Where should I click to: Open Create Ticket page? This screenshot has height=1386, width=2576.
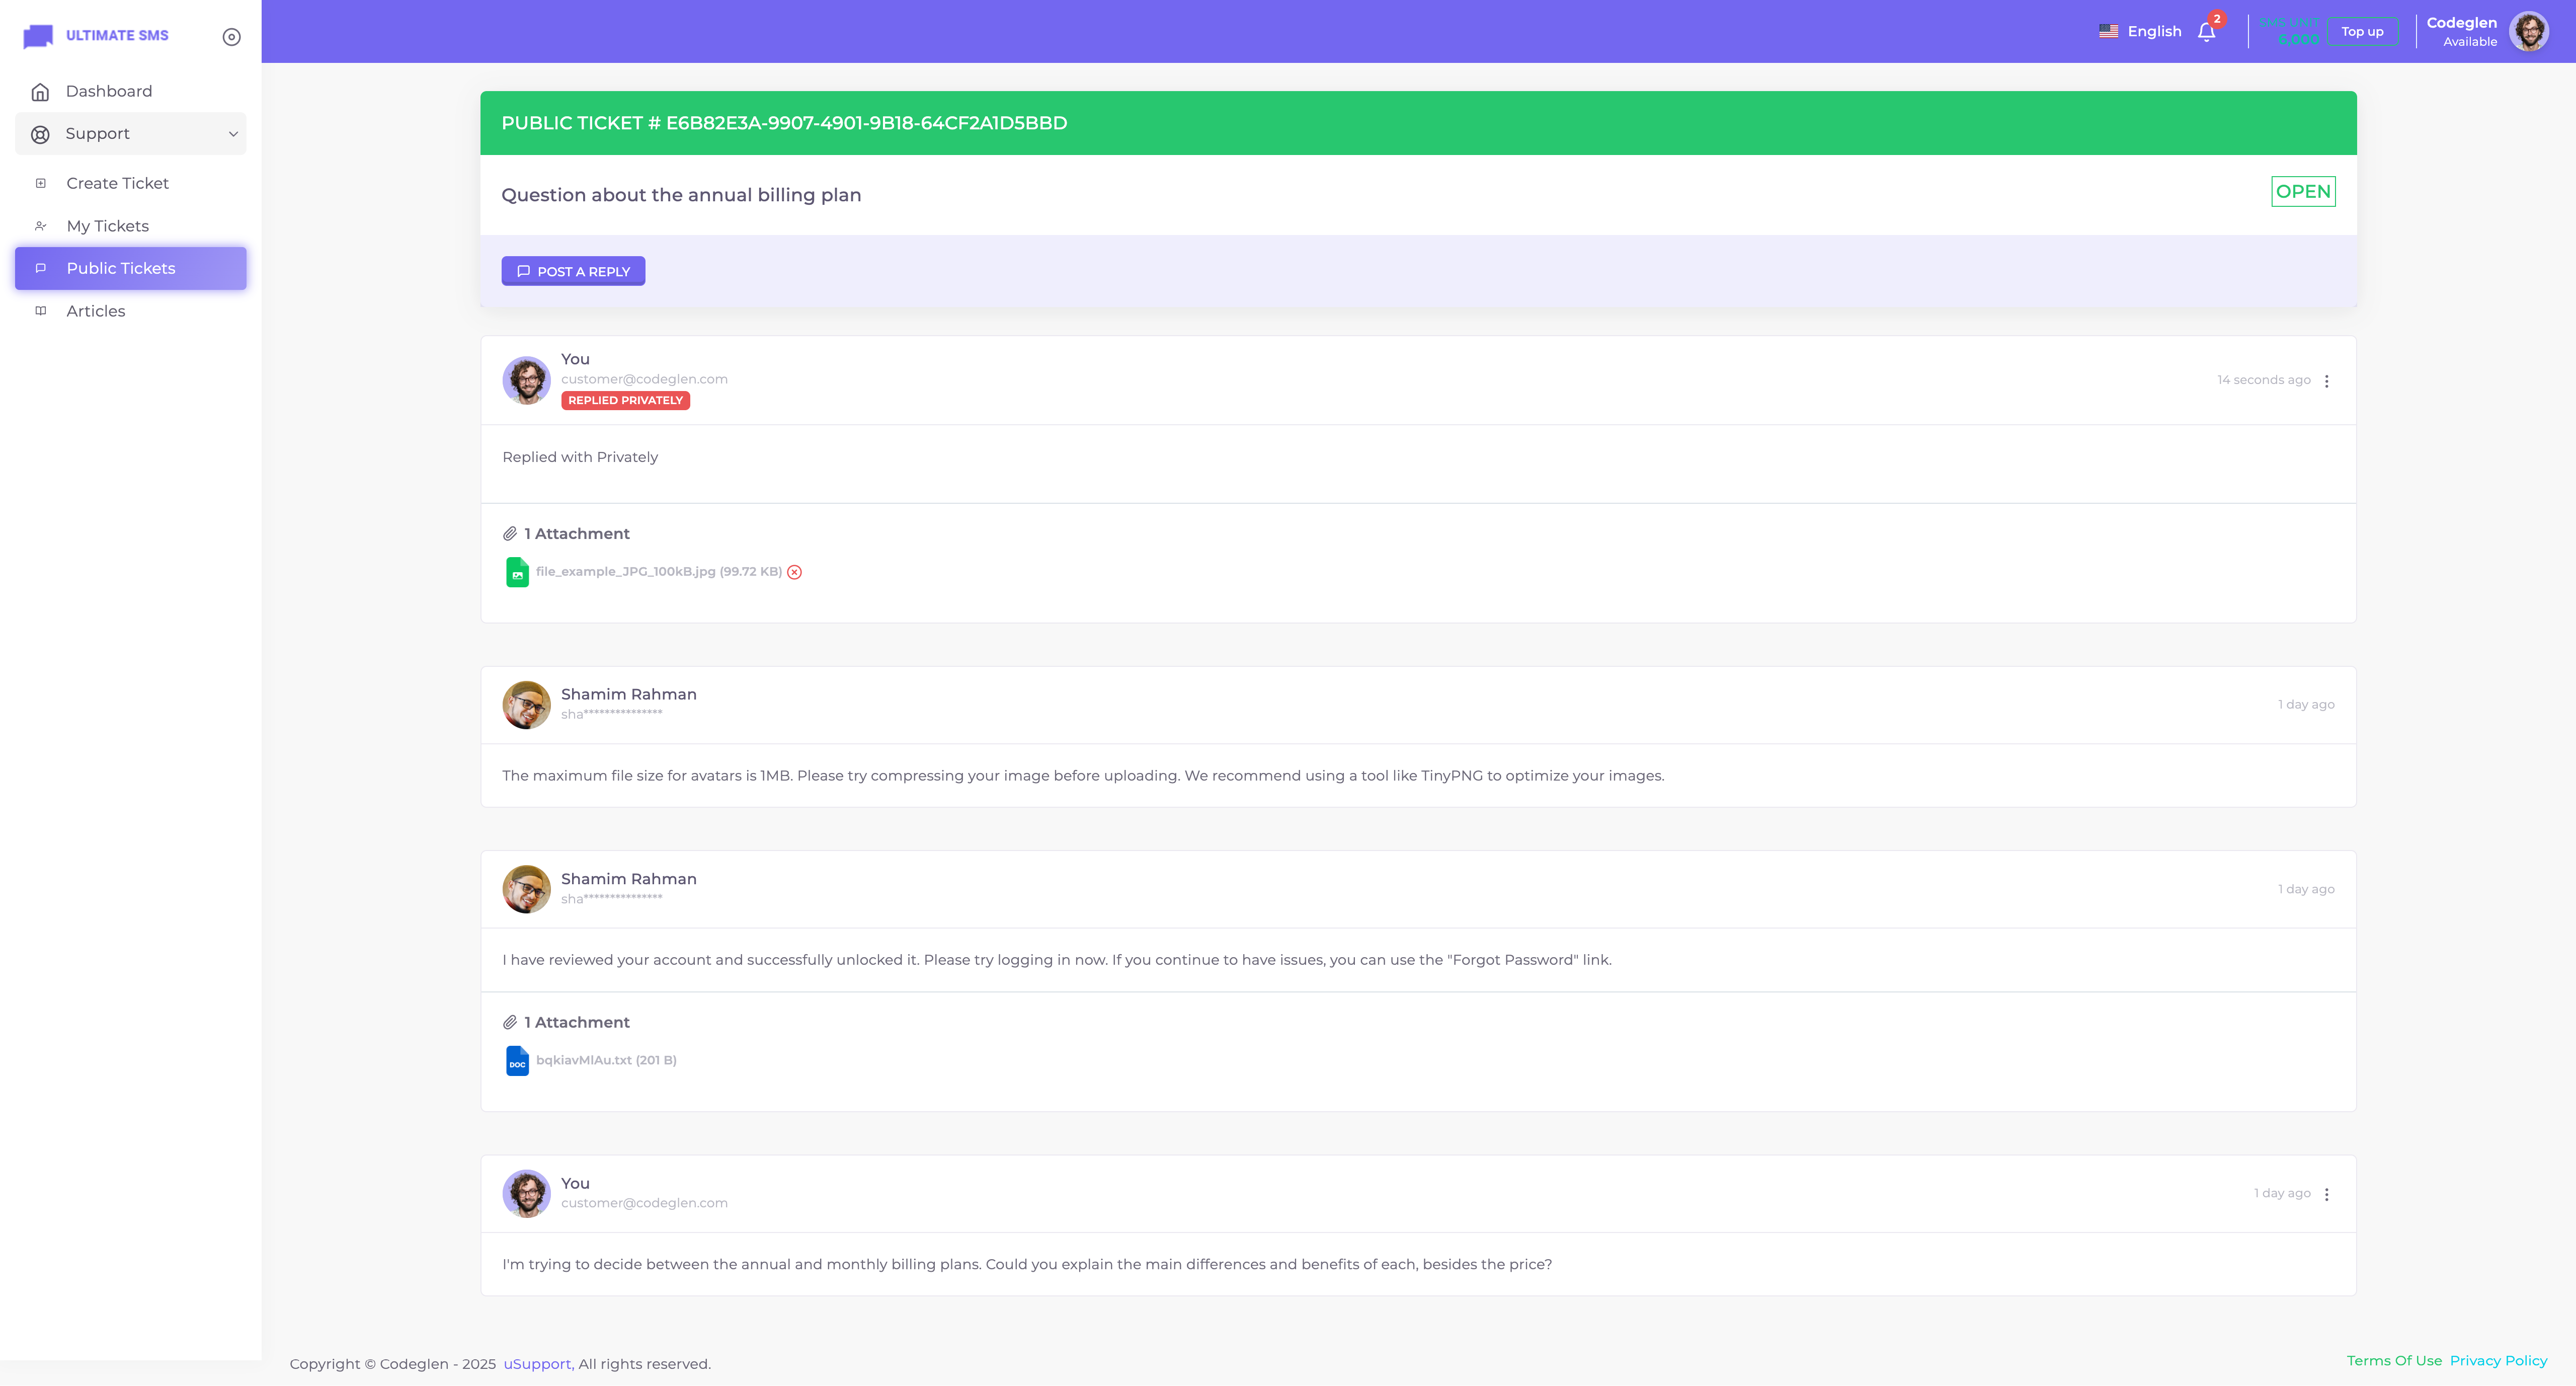117,183
